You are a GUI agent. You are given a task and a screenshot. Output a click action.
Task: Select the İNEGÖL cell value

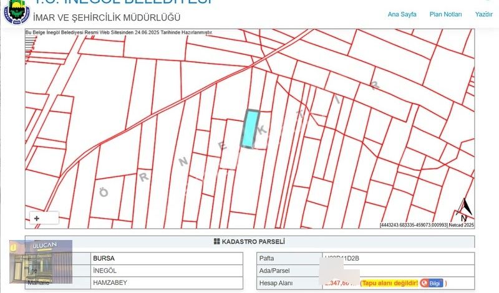pos(105,271)
